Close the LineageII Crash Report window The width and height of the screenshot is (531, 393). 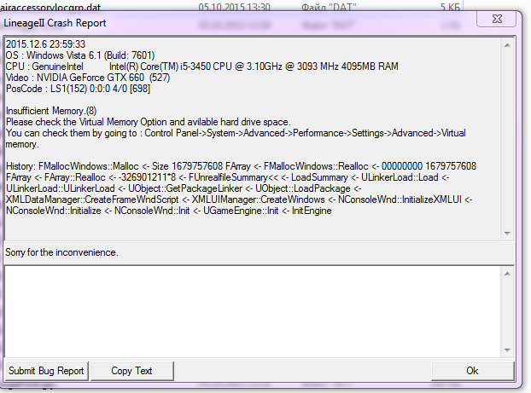pos(497,19)
